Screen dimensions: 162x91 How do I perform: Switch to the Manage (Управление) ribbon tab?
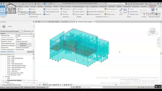[94, 7]
